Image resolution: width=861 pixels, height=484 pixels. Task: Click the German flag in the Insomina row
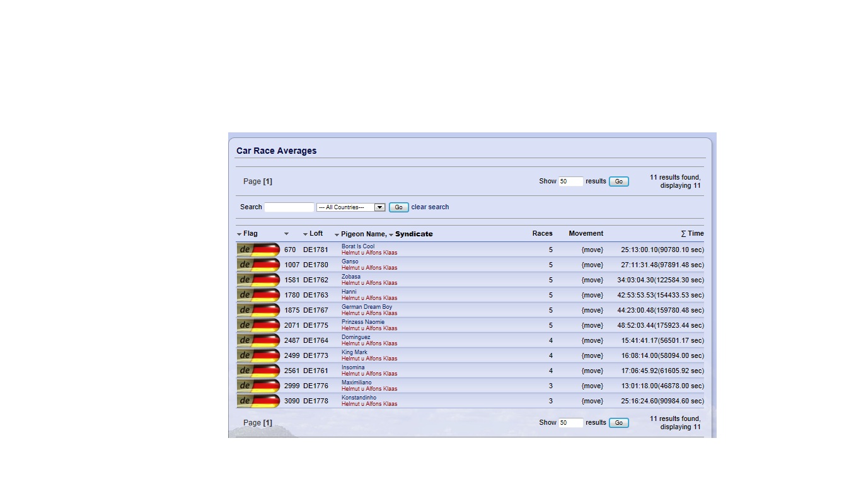[x=258, y=371]
